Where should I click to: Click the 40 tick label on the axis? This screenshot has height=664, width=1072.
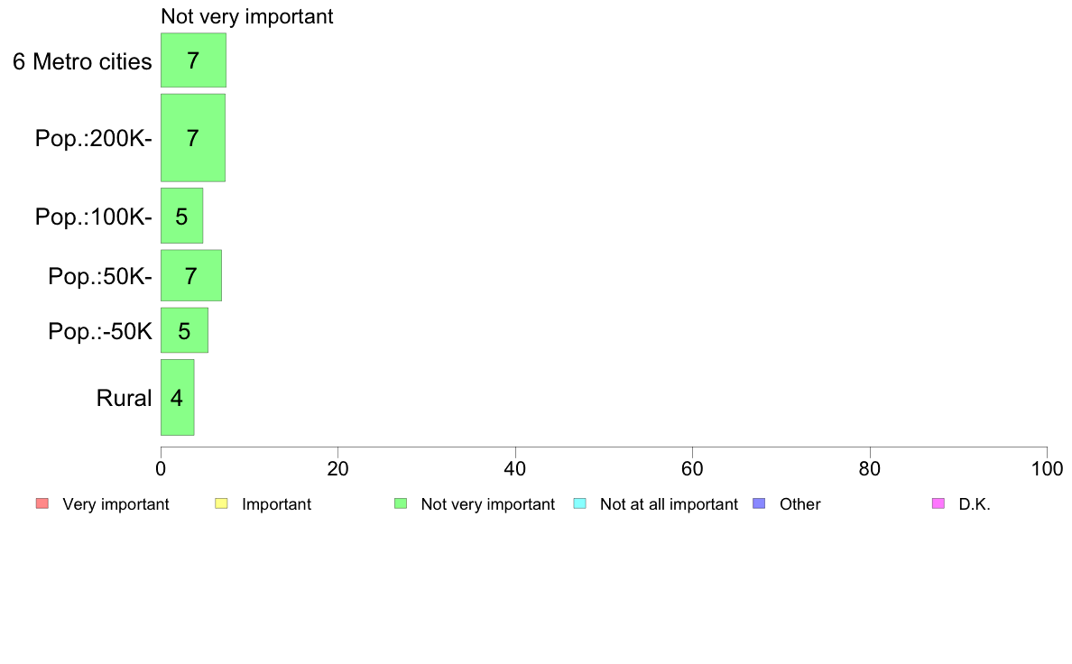pos(515,468)
